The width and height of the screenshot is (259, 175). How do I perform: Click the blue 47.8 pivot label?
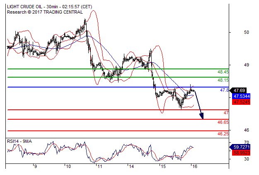224,90
